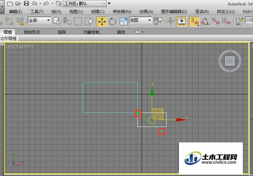Screen dimensions: 253x176
Task: Click the Open File folder icon
Action: [x=18, y=4]
